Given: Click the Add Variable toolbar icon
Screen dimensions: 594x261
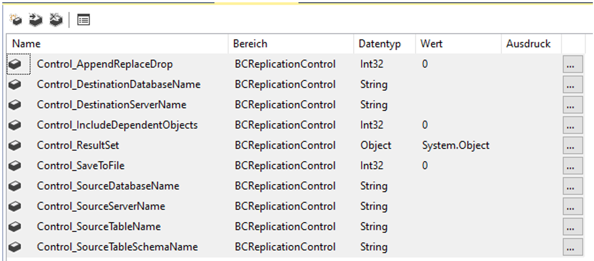Looking at the screenshot, I should [x=16, y=19].
